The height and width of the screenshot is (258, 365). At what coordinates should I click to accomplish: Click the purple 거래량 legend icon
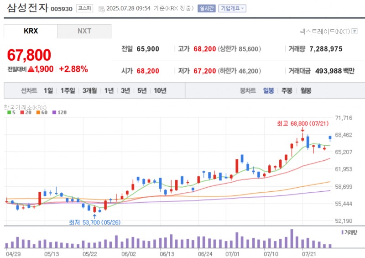[342, 232]
